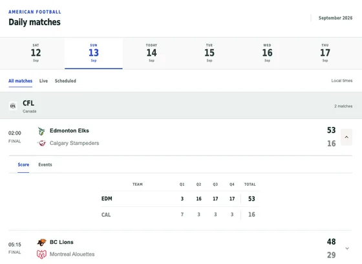
Task: Click the Q1 column header
Action: coord(182,184)
